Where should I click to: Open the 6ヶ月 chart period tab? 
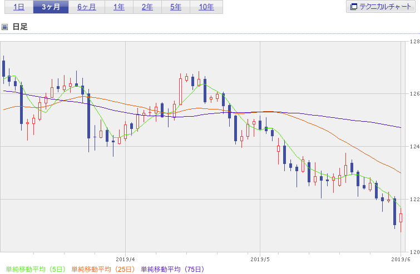(87, 7)
